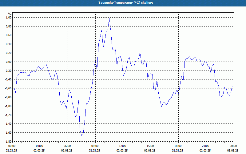Select the -0,40 y-axis label
Image resolution: width=246 pixels, height=154 pixels.
pyautogui.click(x=9, y=79)
